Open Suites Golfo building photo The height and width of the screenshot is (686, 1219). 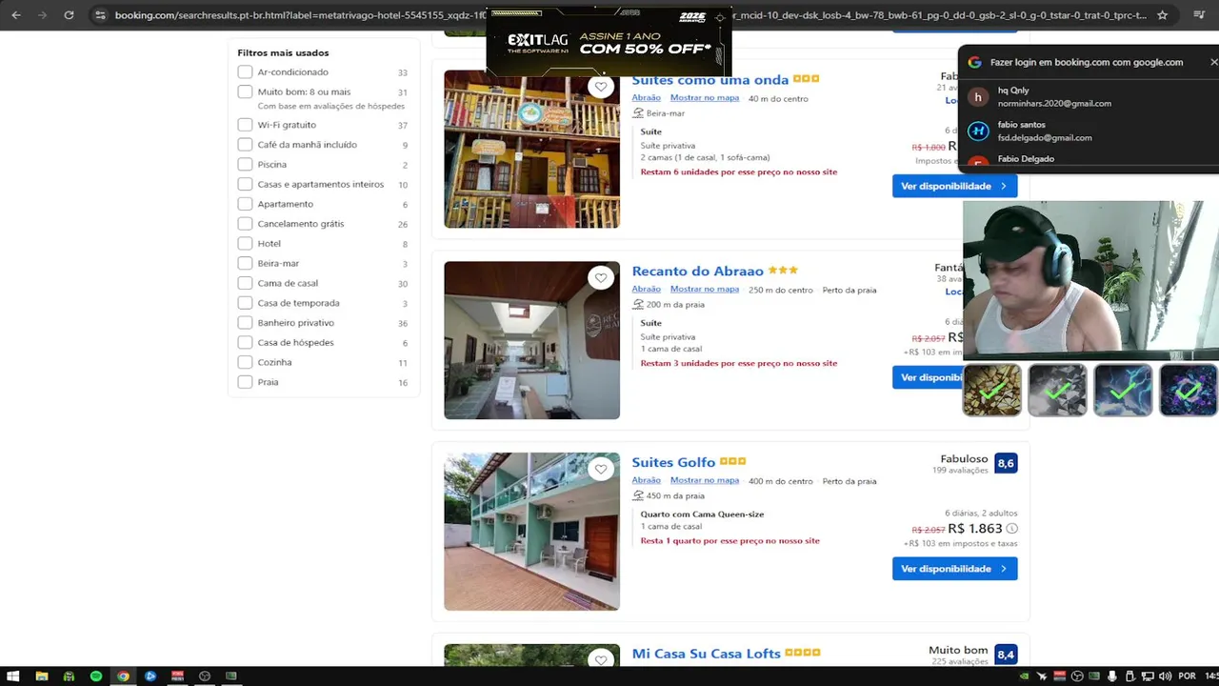(x=531, y=532)
